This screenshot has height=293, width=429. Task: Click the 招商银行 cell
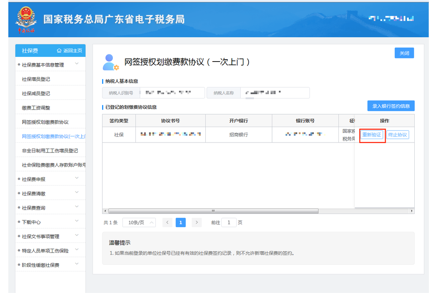239,135
